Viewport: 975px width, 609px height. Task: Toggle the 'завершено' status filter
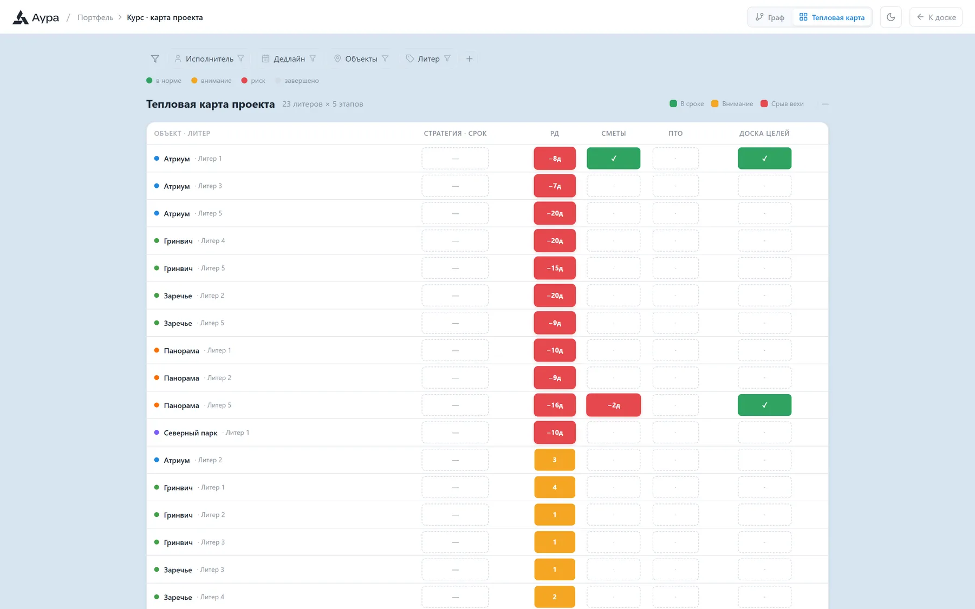tap(297, 81)
